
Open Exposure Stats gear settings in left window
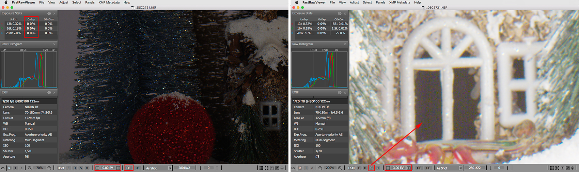(x=49, y=14)
